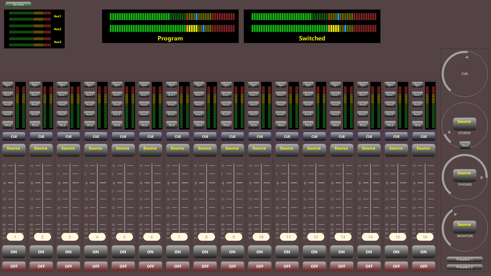491x276 pixels.
Task: Turn OFF channel 12
Action: pos(314,266)
